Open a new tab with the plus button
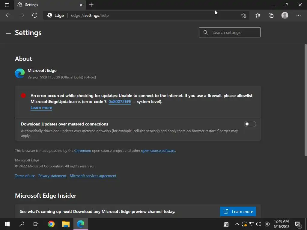 point(91,5)
